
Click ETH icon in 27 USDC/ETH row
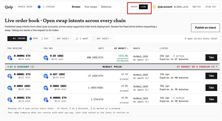(x=9, y=76)
